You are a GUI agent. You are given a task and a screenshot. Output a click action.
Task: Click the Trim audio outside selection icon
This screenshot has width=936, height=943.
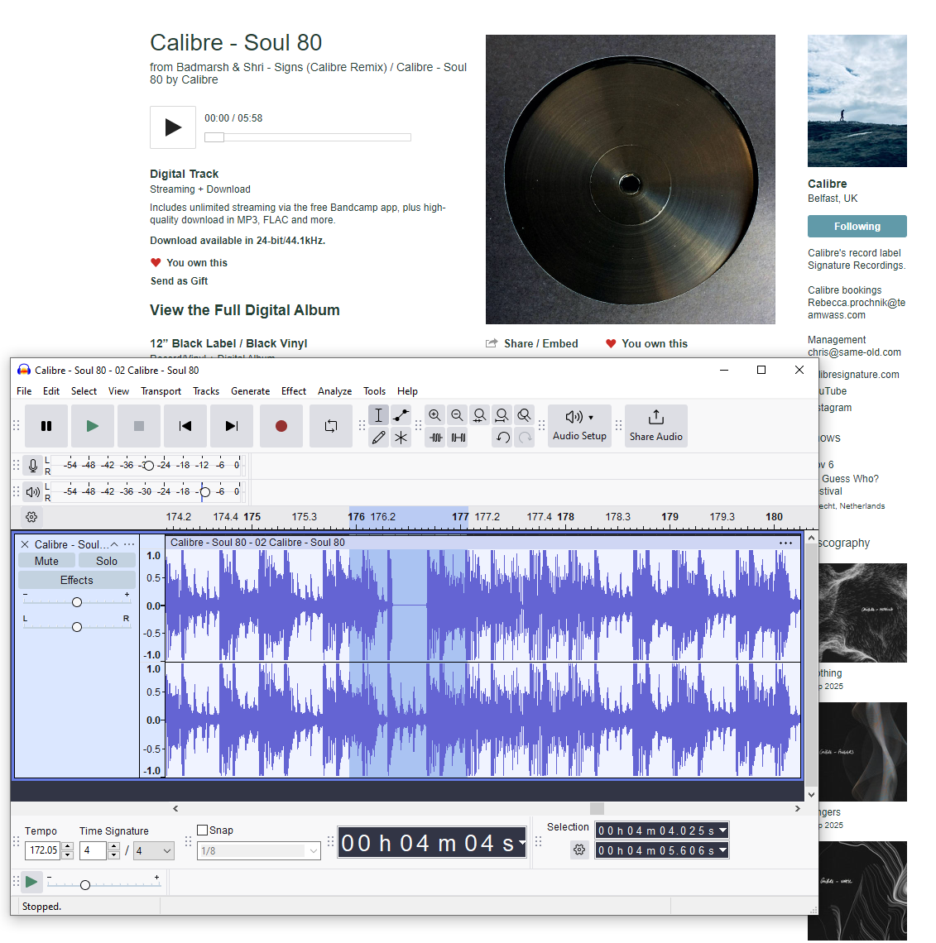click(x=436, y=438)
